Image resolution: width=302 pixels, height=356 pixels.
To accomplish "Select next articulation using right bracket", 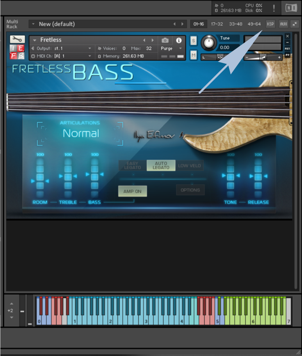I will 118,134.
